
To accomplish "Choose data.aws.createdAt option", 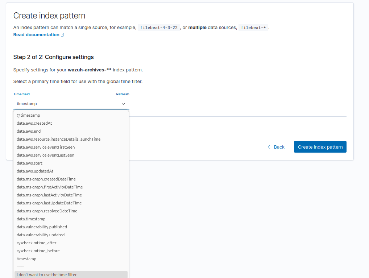I will (34, 123).
